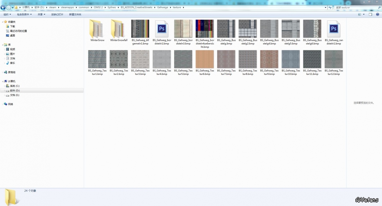
Task: Click the change view icon
Action: point(360,14)
